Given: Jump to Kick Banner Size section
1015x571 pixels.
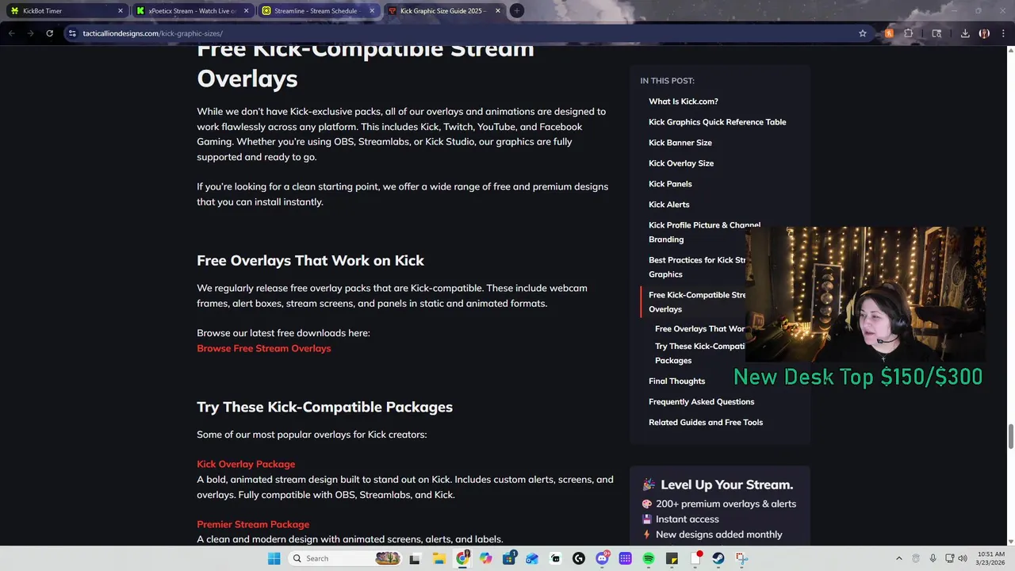Looking at the screenshot, I should pyautogui.click(x=680, y=143).
